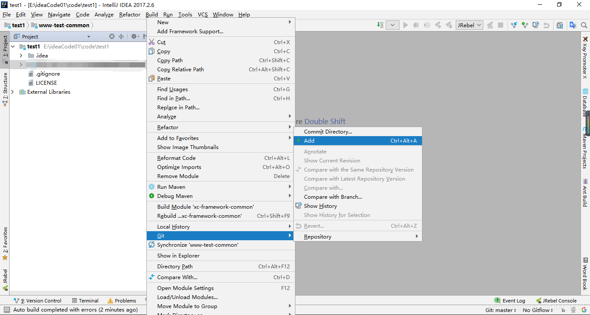Select Open Module Settings entry
This screenshot has width=590, height=315.
coord(221,288)
